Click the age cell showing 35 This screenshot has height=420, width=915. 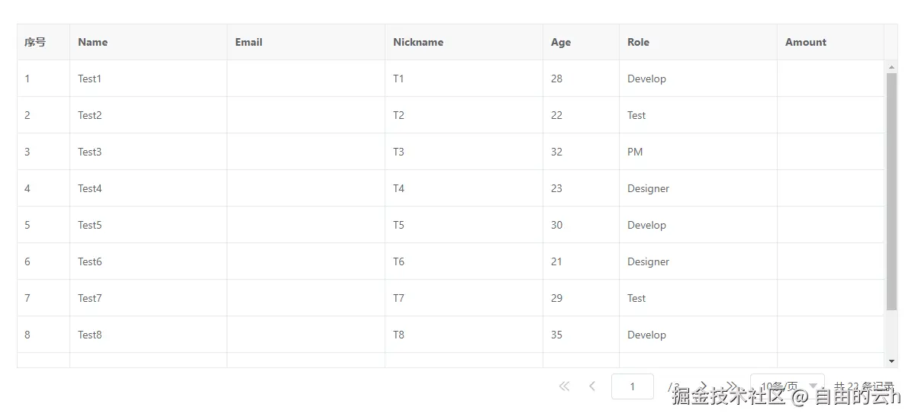click(557, 335)
